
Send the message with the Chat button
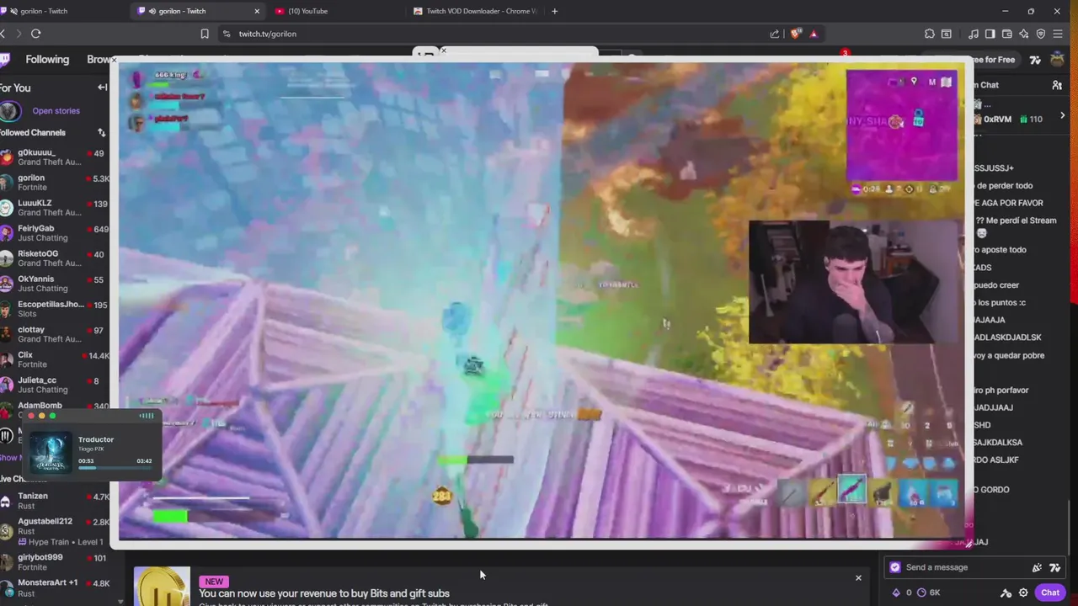pos(1049,593)
